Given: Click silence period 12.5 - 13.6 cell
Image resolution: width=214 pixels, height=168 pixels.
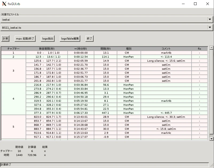Looking at the screenshot, I should 47,57.
